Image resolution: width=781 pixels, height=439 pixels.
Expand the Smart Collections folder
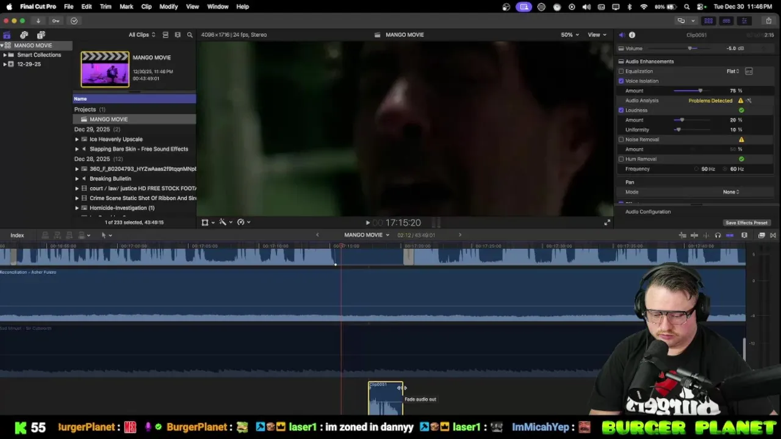(5, 55)
